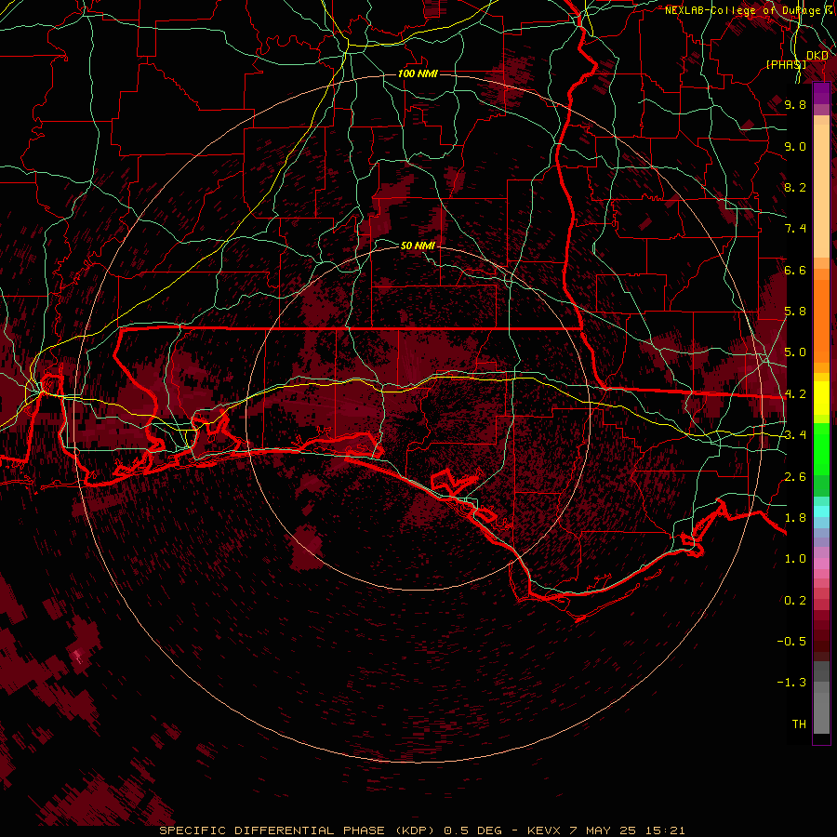Select the 5.0 scale label

[x=795, y=352]
